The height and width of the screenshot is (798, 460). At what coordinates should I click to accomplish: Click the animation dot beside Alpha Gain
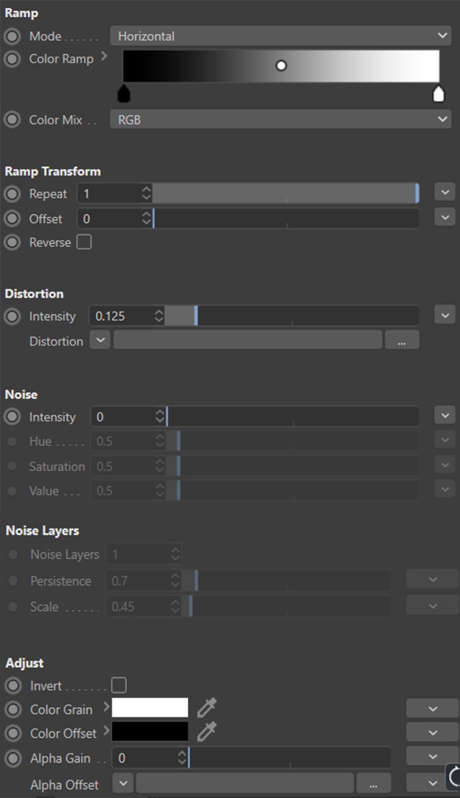coord(12,759)
